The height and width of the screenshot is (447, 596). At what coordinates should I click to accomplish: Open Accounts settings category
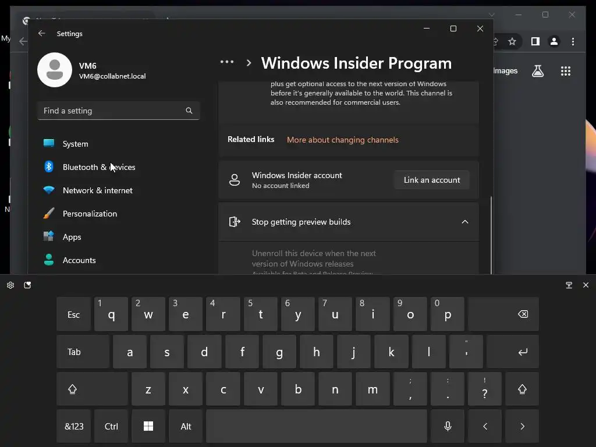tap(119, 260)
